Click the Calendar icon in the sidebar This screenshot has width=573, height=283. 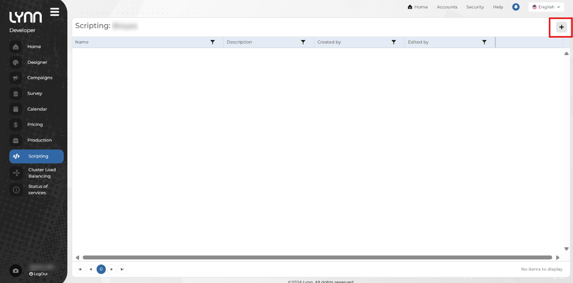click(x=16, y=109)
